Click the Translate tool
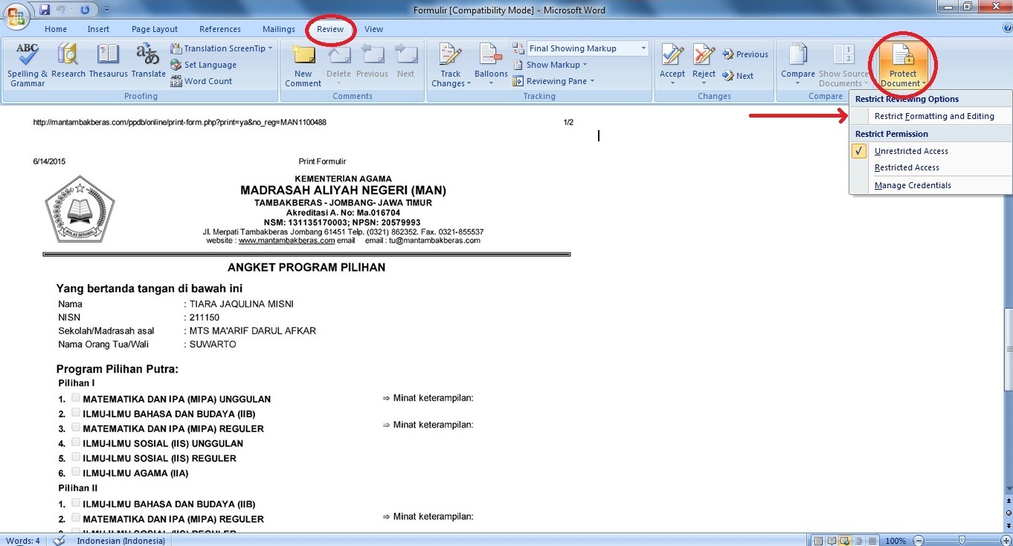This screenshot has width=1013, height=546. (x=148, y=61)
